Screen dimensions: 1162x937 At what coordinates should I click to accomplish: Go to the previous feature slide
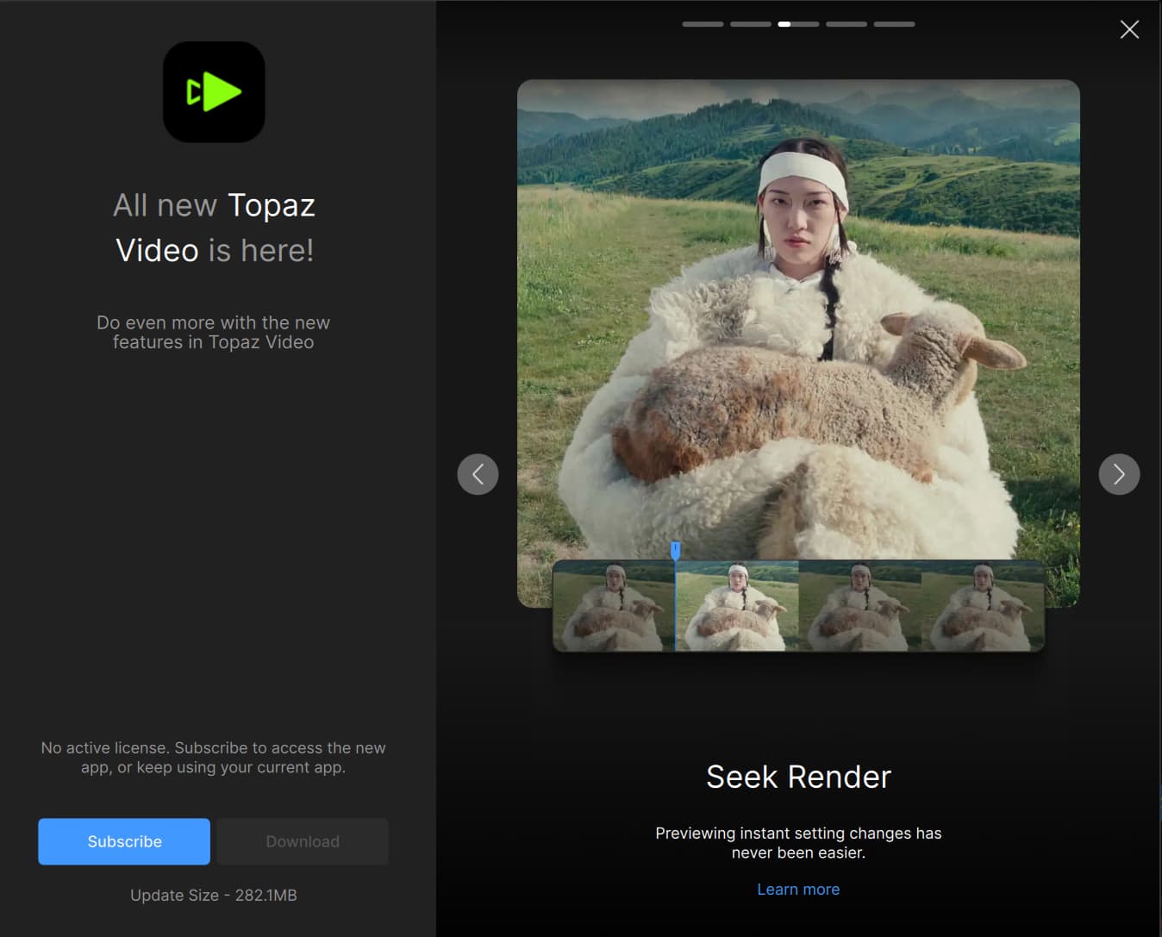click(x=478, y=474)
